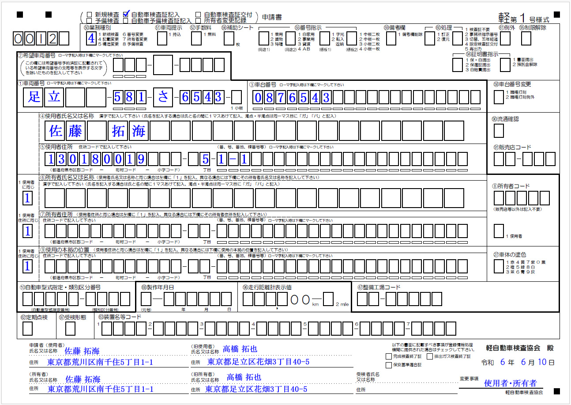Click the 手数料 entry box

pyautogui.click(x=196, y=38)
